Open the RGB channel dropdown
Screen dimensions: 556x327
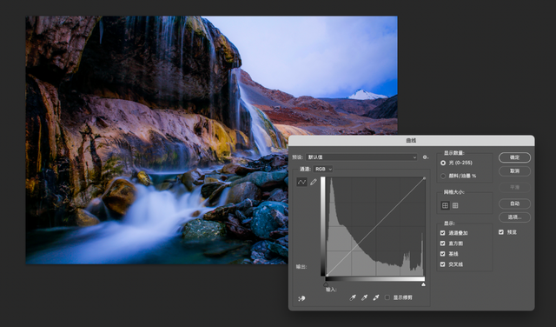323,169
